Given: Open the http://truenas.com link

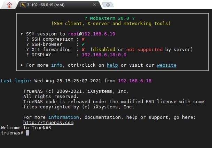Looking at the screenshot, I should tap(48, 123).
